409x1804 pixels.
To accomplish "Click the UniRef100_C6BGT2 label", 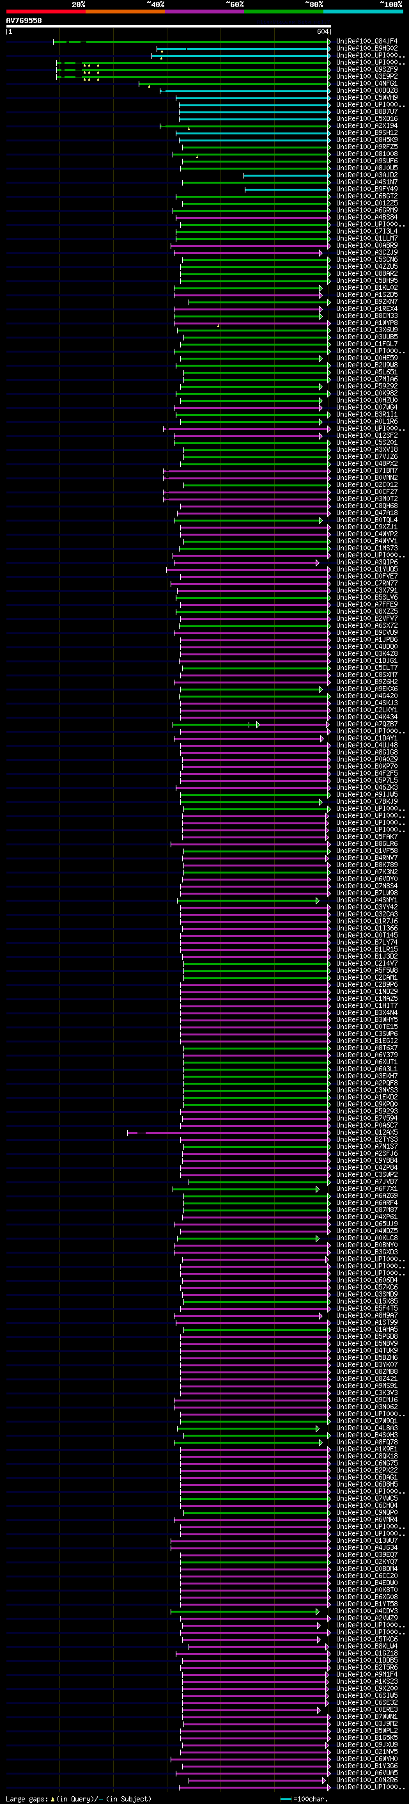I will point(367,196).
